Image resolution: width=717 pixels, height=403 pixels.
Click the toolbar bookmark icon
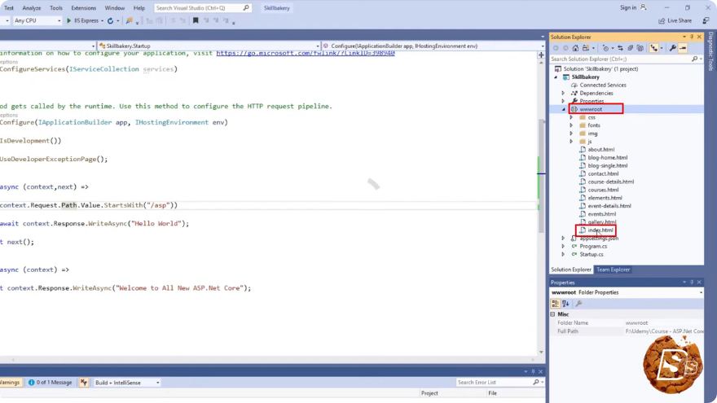pos(196,20)
